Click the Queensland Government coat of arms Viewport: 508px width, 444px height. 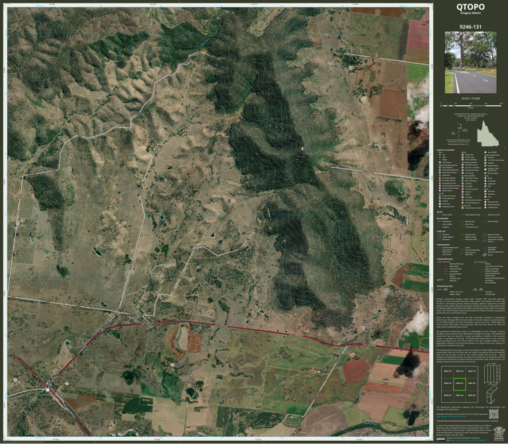499,433
